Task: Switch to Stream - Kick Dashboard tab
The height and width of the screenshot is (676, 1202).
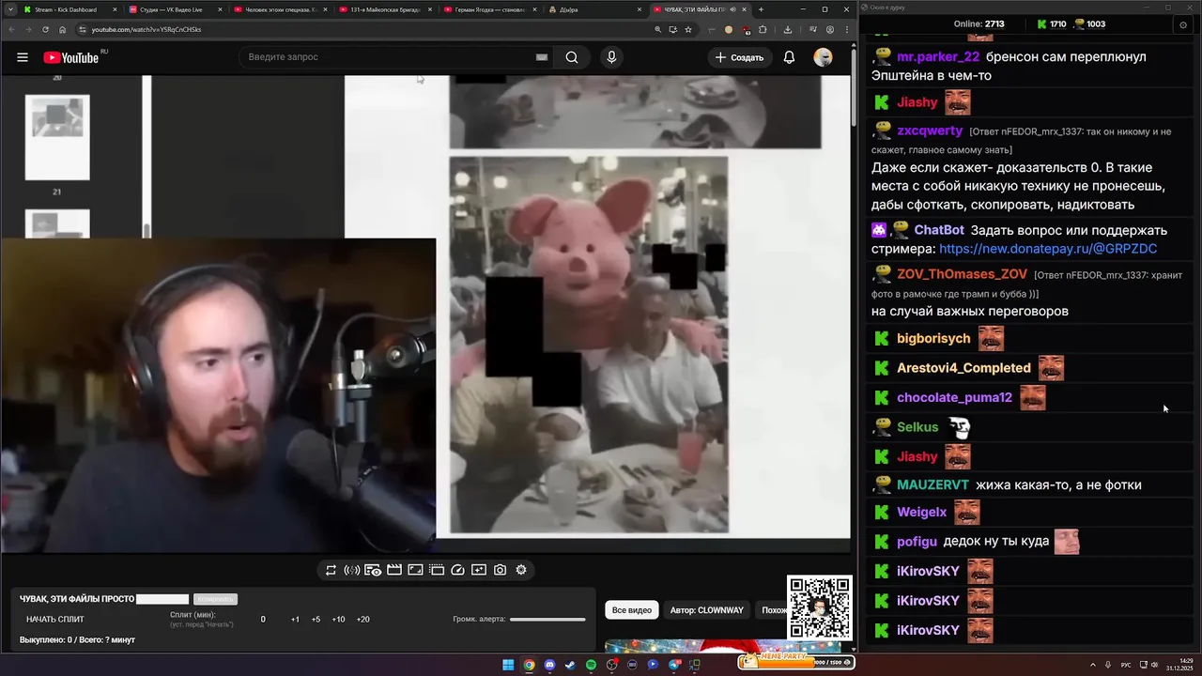Action: click(x=70, y=9)
